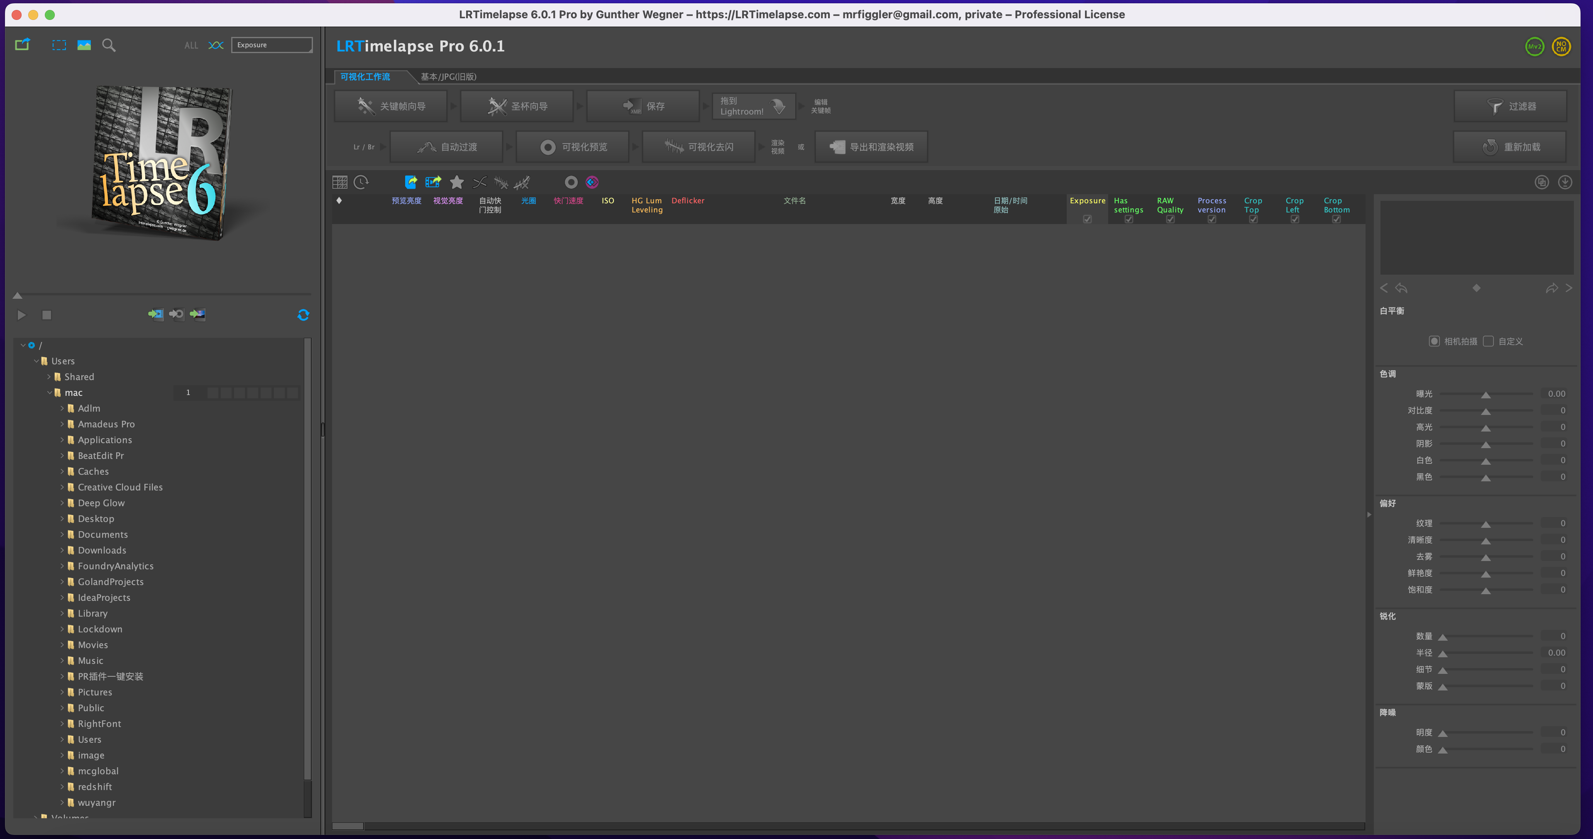Screen dimensions: 1593x839
Task: Click the star rating filter icon
Action: pos(457,182)
